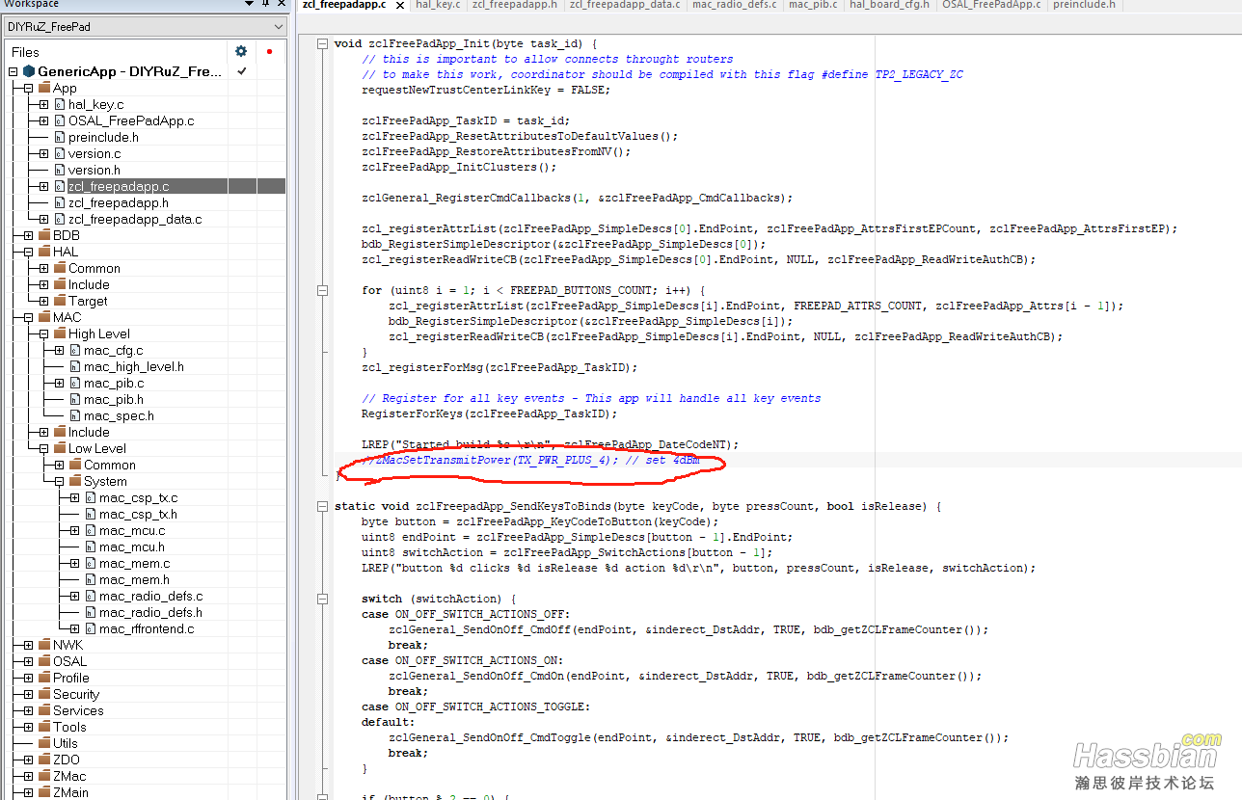Collapse the GenericApp project root node

click(13, 71)
